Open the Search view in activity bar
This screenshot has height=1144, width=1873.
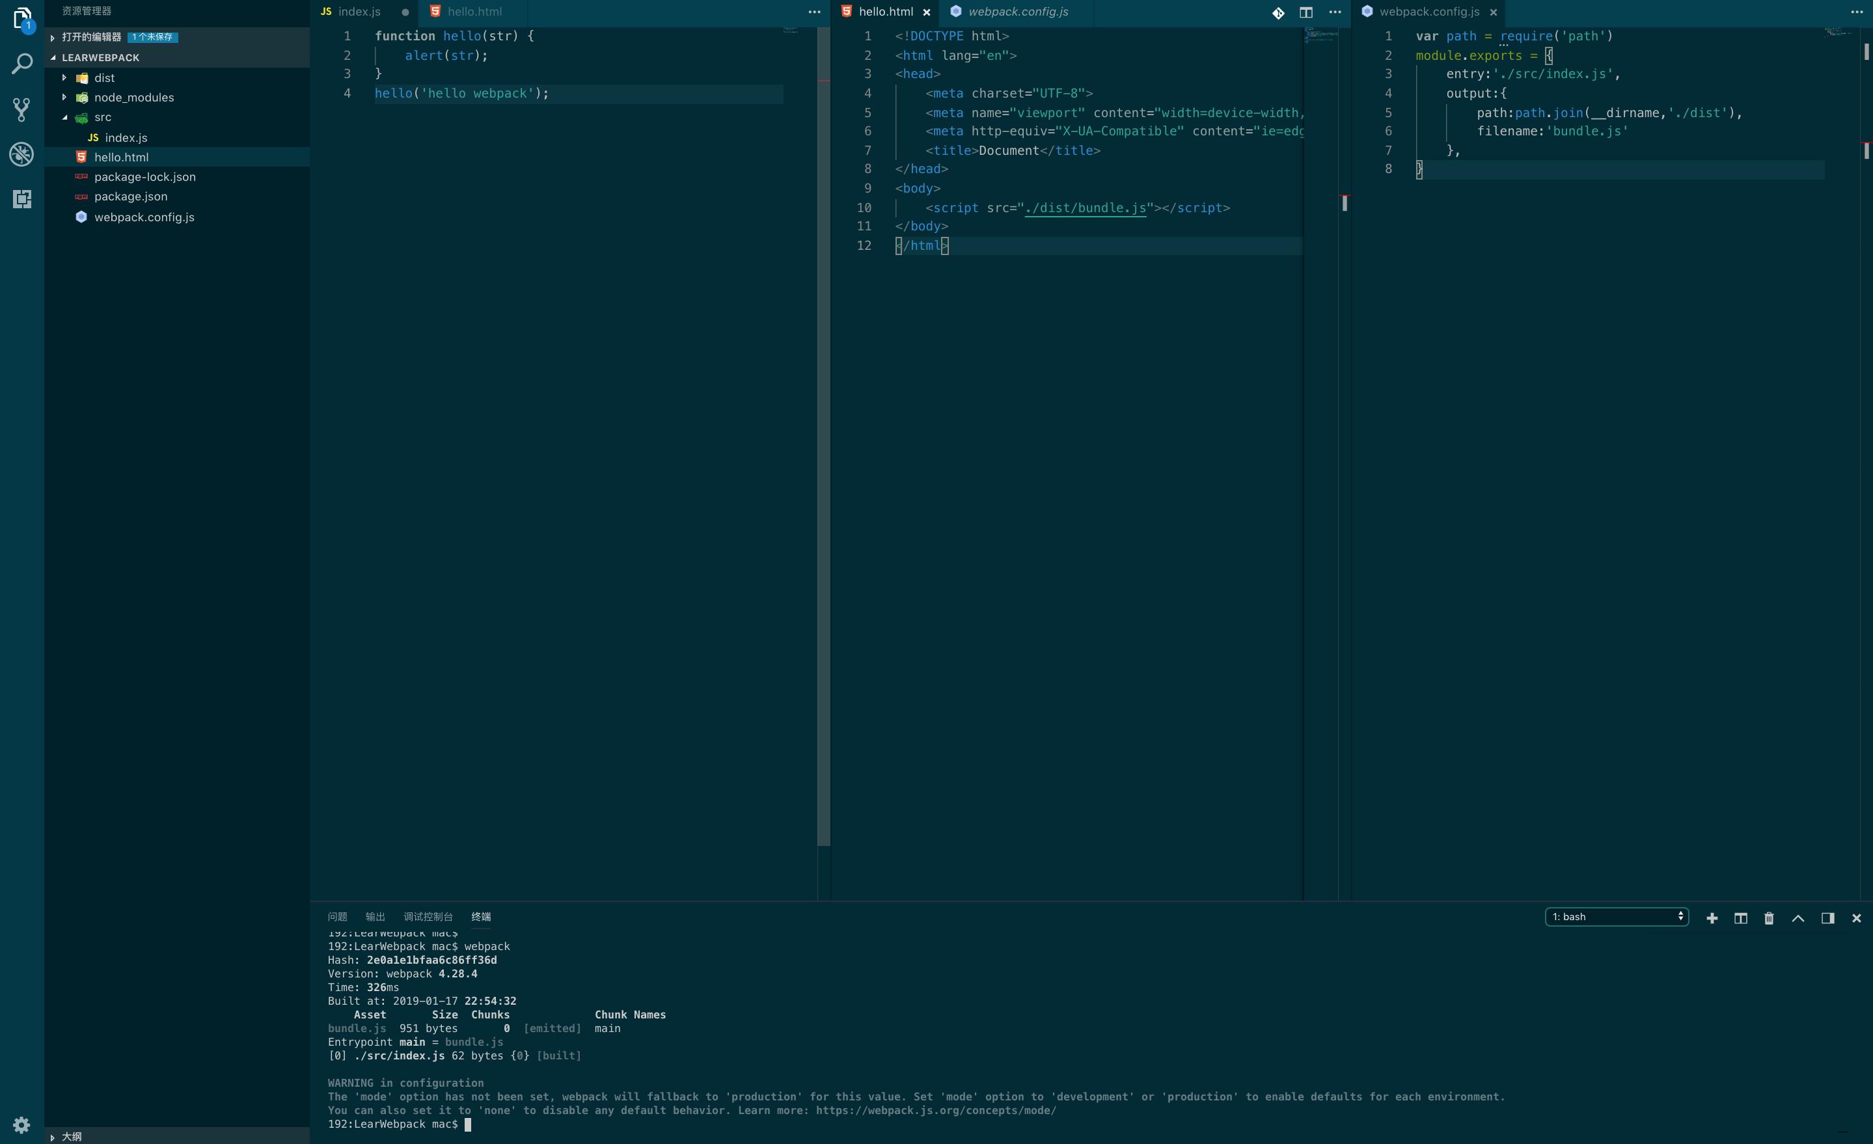pyautogui.click(x=22, y=64)
